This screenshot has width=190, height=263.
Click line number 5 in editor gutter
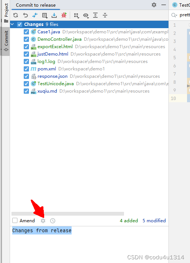[174, 58]
